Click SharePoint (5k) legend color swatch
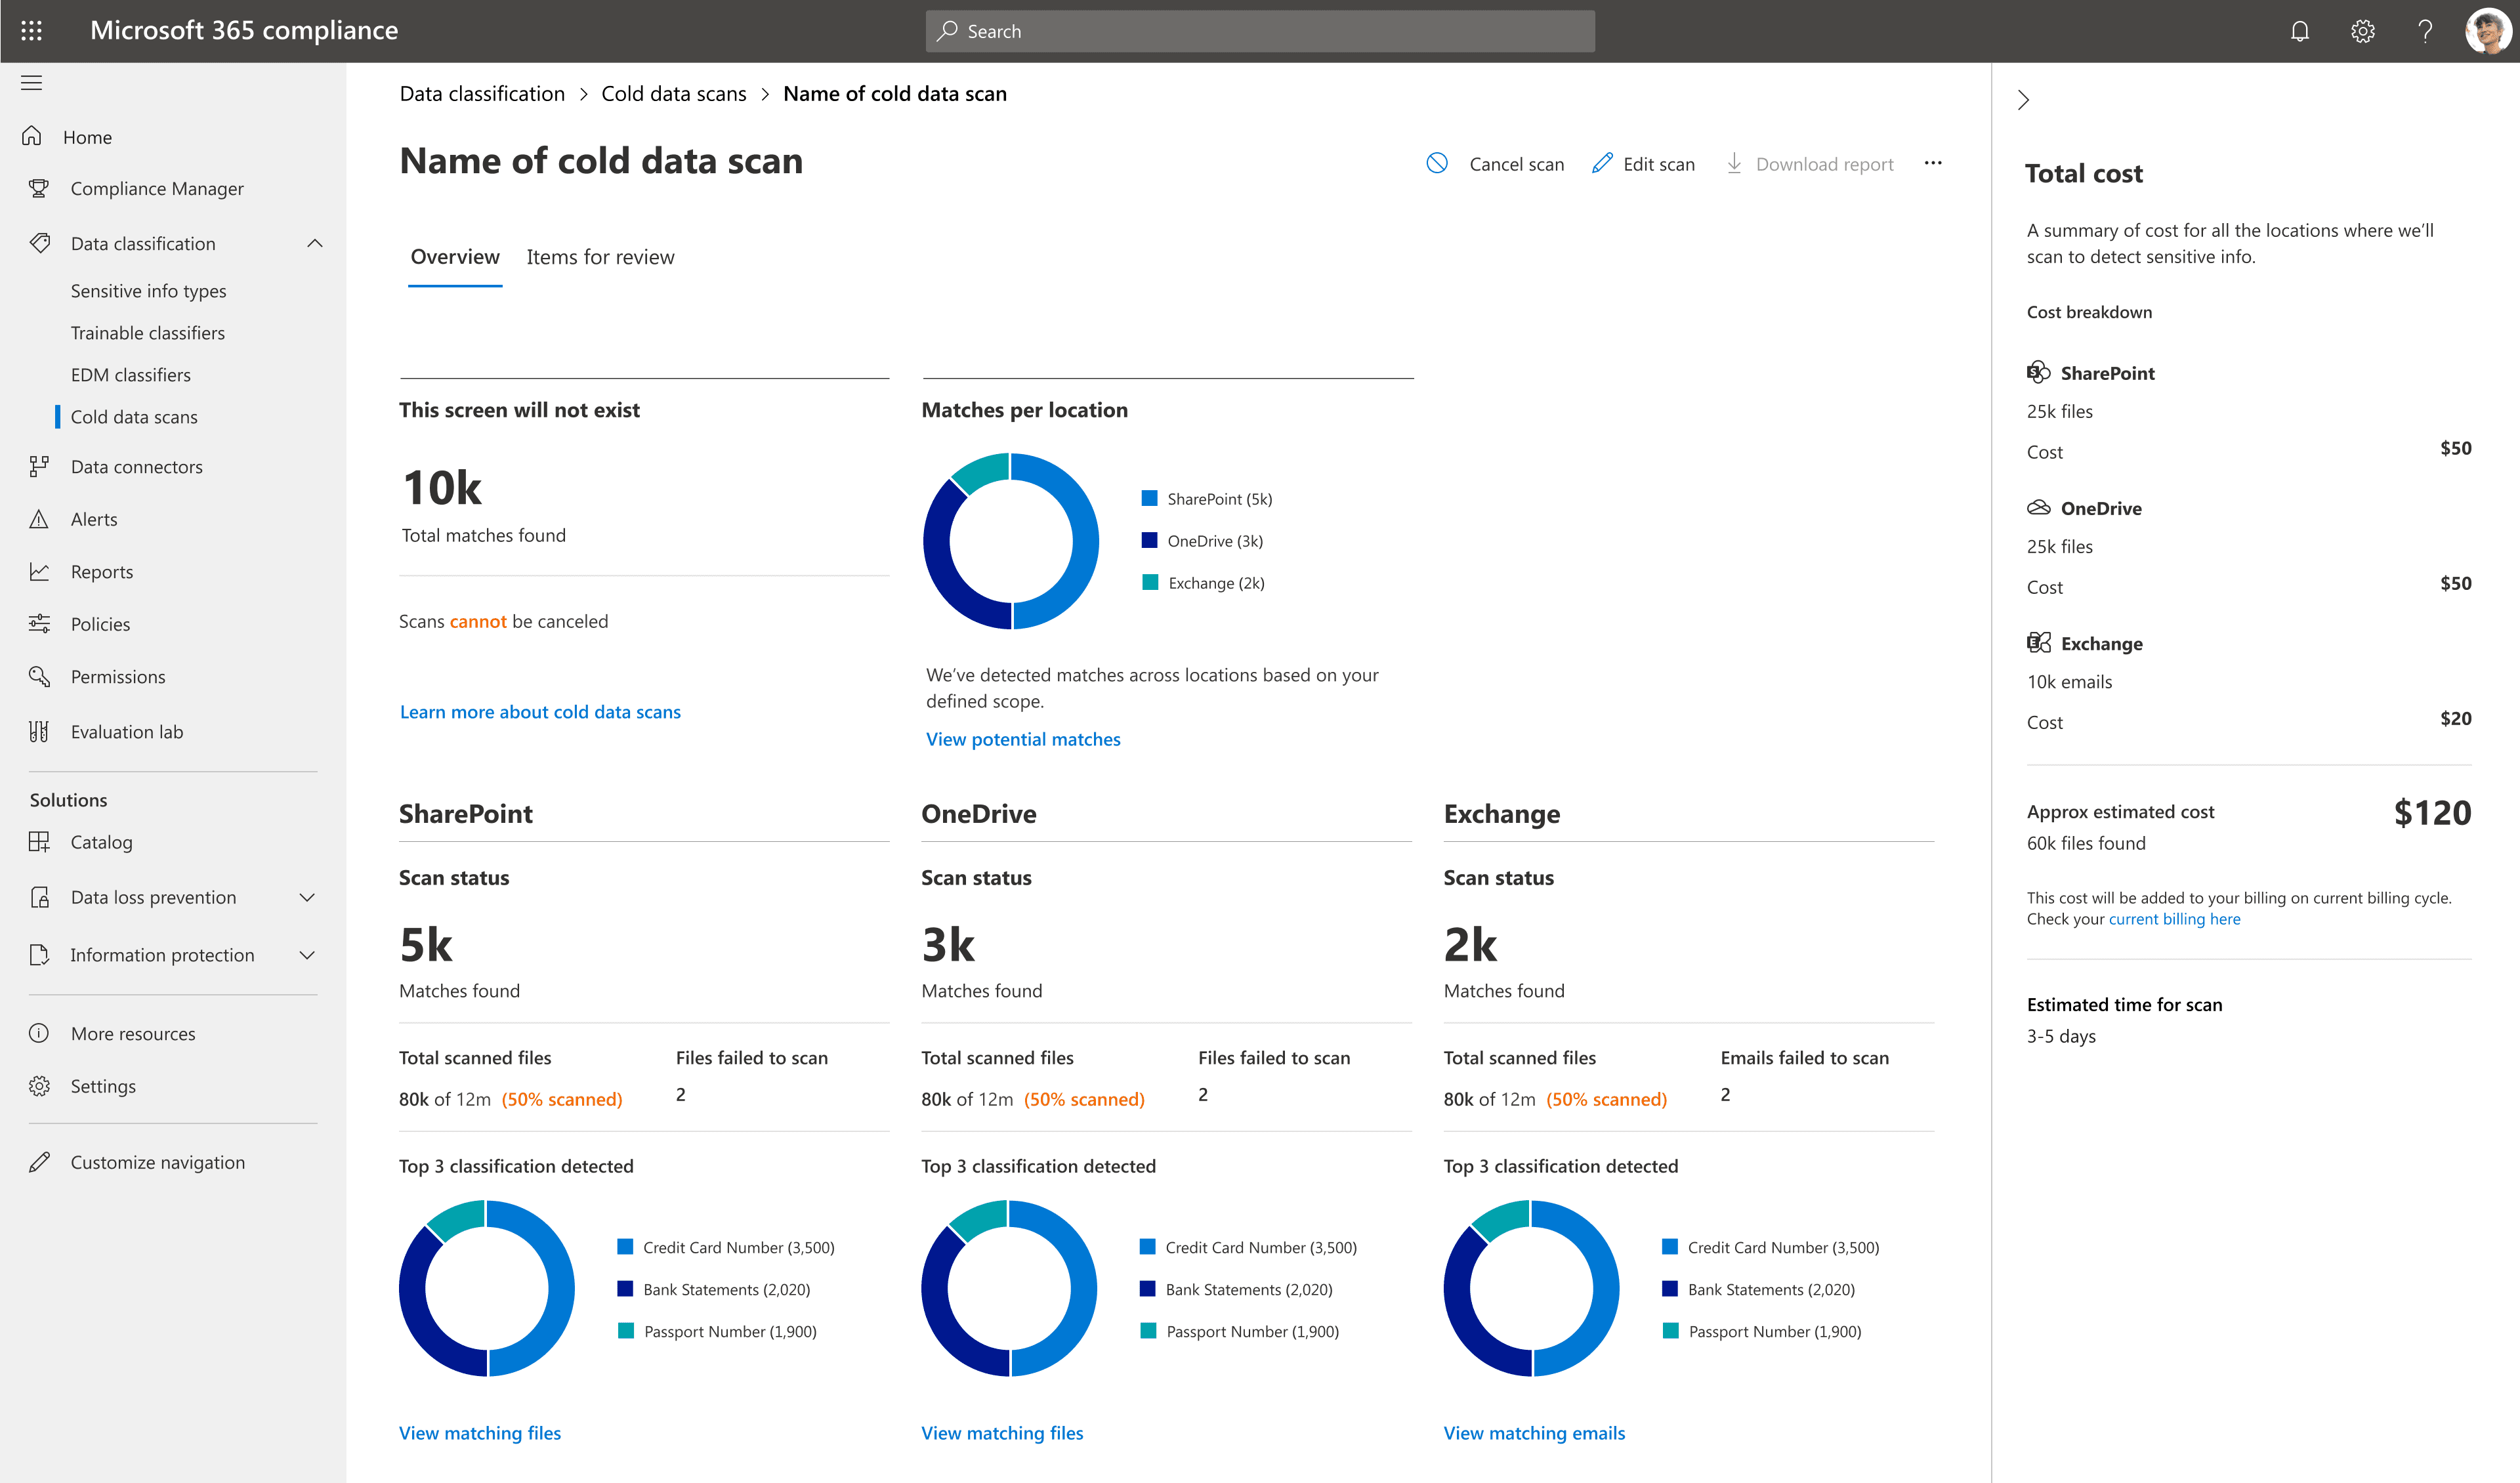This screenshot has height=1483, width=2520. click(x=1149, y=498)
